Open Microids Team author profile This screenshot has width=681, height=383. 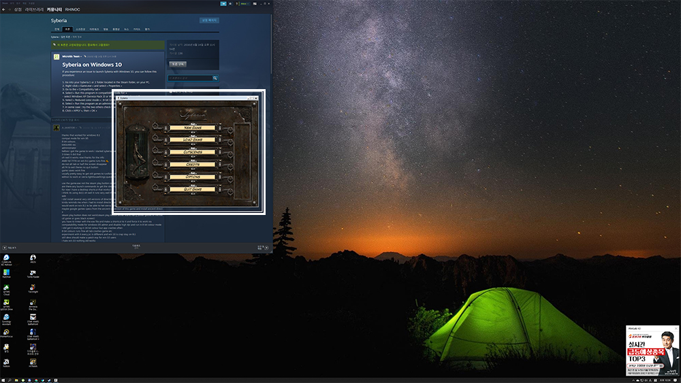point(71,56)
